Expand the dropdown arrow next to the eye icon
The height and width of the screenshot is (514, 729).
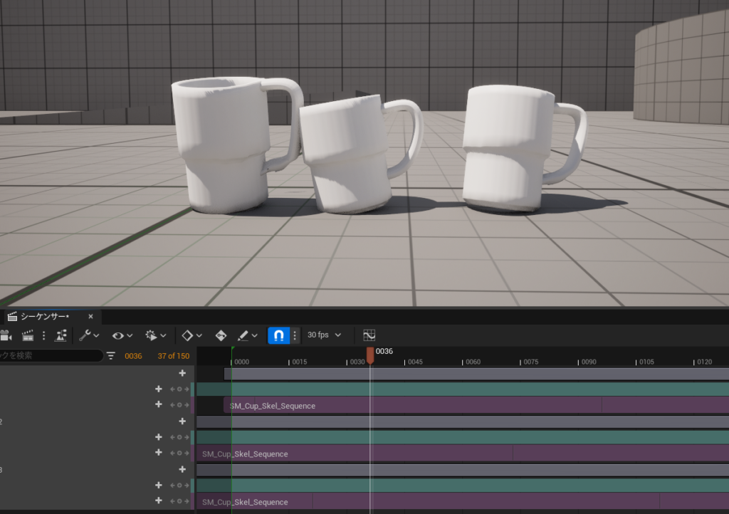coord(130,335)
